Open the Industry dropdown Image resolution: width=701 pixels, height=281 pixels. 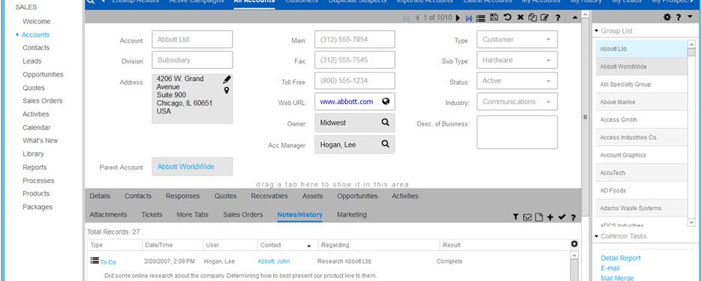[x=548, y=102]
